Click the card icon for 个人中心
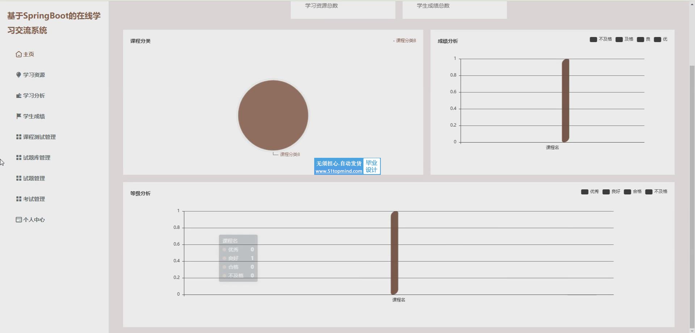This screenshot has width=695, height=333. coord(19,220)
